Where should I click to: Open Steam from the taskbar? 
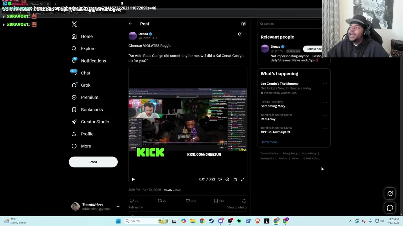pyautogui.click(x=211, y=221)
